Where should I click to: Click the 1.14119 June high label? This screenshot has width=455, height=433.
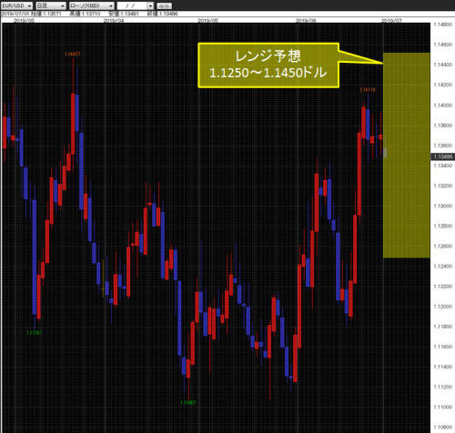coord(368,90)
